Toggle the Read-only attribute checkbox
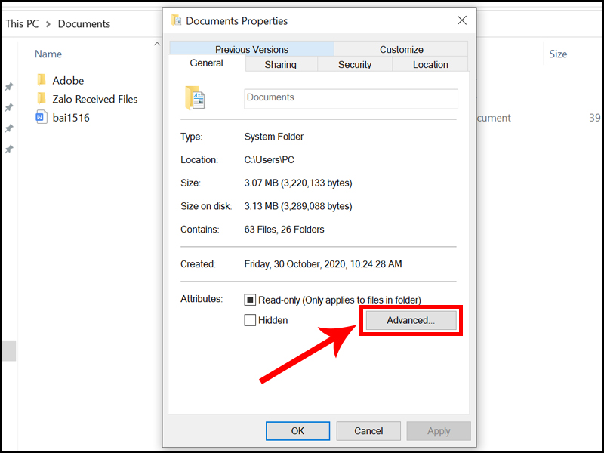This screenshot has height=453, width=604. tap(251, 300)
